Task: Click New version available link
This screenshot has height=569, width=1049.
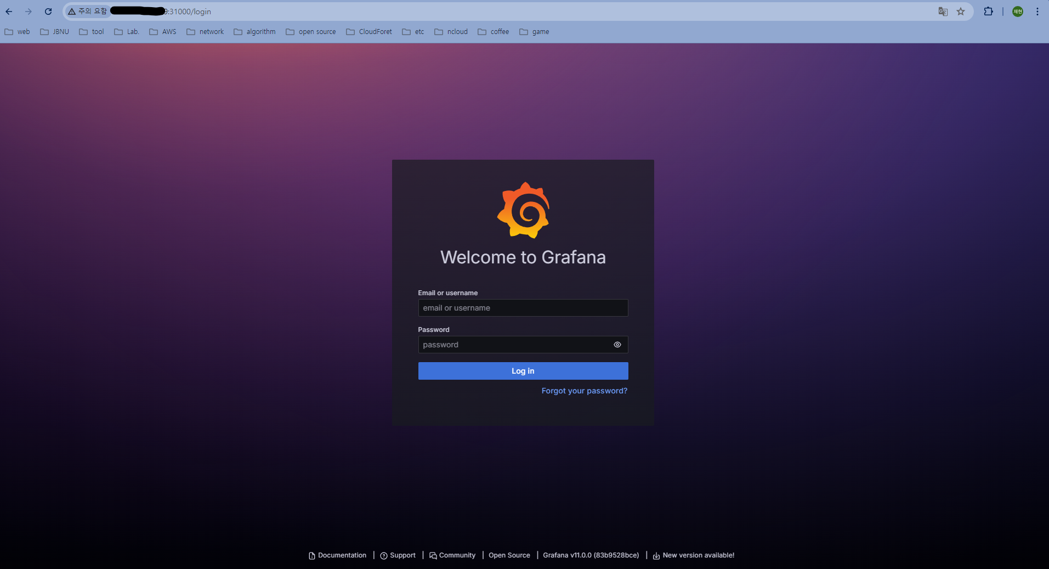Action: point(694,555)
